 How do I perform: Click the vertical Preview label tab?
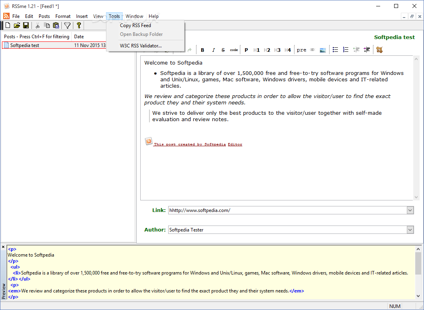click(x=4, y=291)
